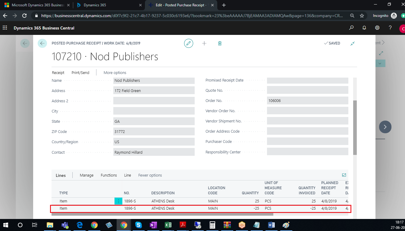Click the Address field showing 172 Field Green

click(154, 91)
